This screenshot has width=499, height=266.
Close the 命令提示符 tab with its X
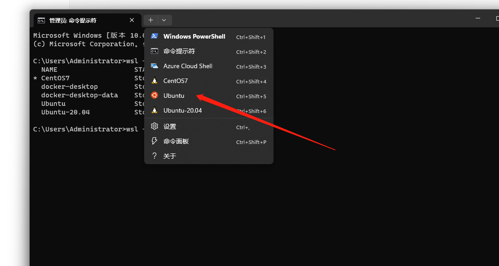coord(132,20)
